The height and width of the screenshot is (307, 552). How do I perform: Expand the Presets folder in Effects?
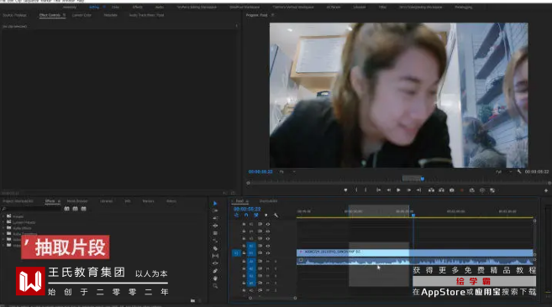click(x=3, y=216)
